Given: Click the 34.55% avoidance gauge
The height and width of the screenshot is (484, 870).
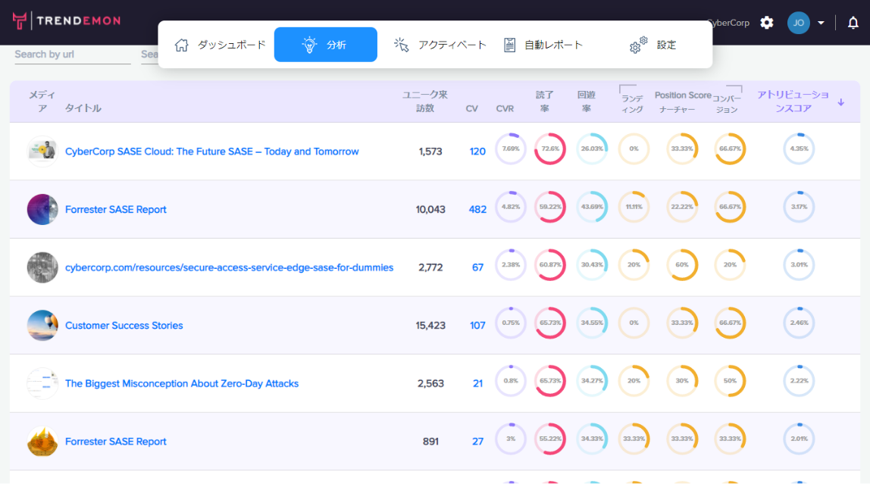Looking at the screenshot, I should click(592, 323).
